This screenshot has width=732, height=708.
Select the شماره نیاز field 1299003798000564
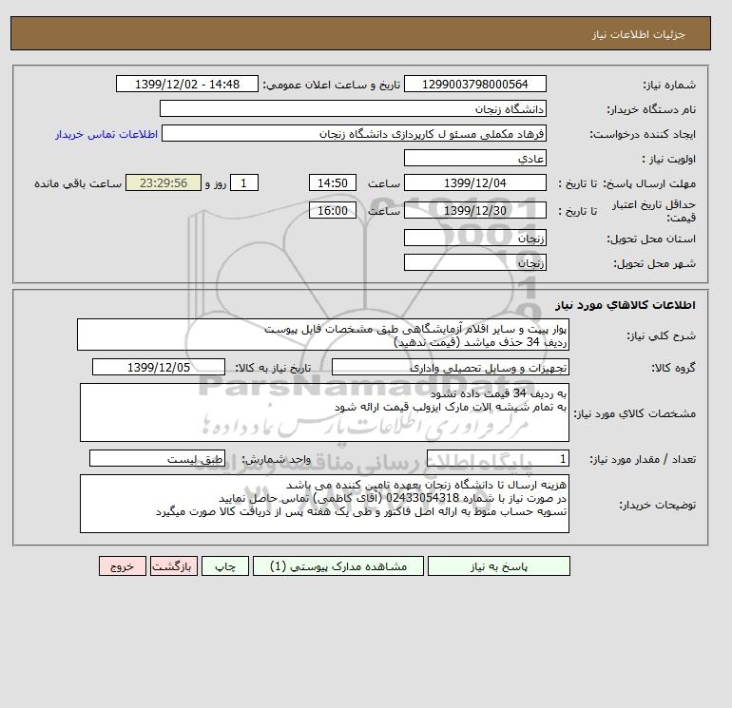pos(474,84)
